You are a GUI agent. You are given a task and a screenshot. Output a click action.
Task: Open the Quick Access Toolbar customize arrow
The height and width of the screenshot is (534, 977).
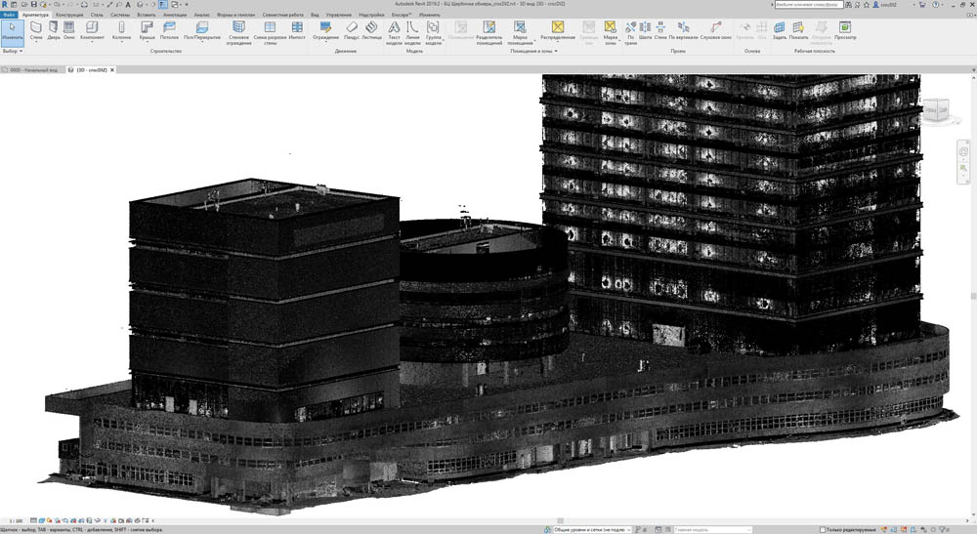tap(187, 4)
